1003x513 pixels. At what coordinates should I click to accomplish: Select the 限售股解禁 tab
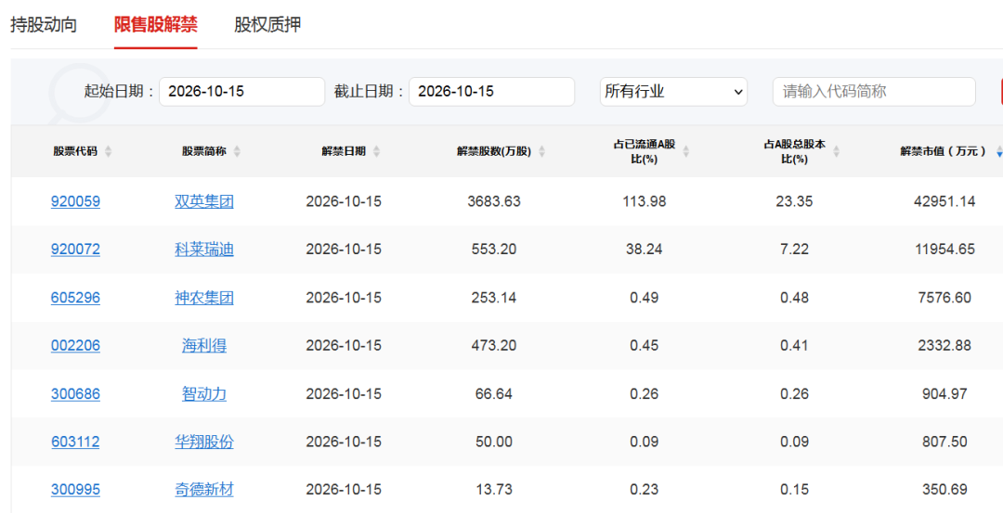click(x=155, y=25)
